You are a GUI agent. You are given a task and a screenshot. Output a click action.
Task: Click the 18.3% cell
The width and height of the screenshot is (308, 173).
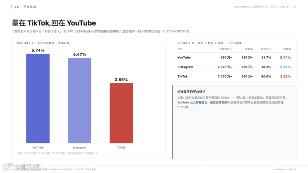click(x=266, y=67)
